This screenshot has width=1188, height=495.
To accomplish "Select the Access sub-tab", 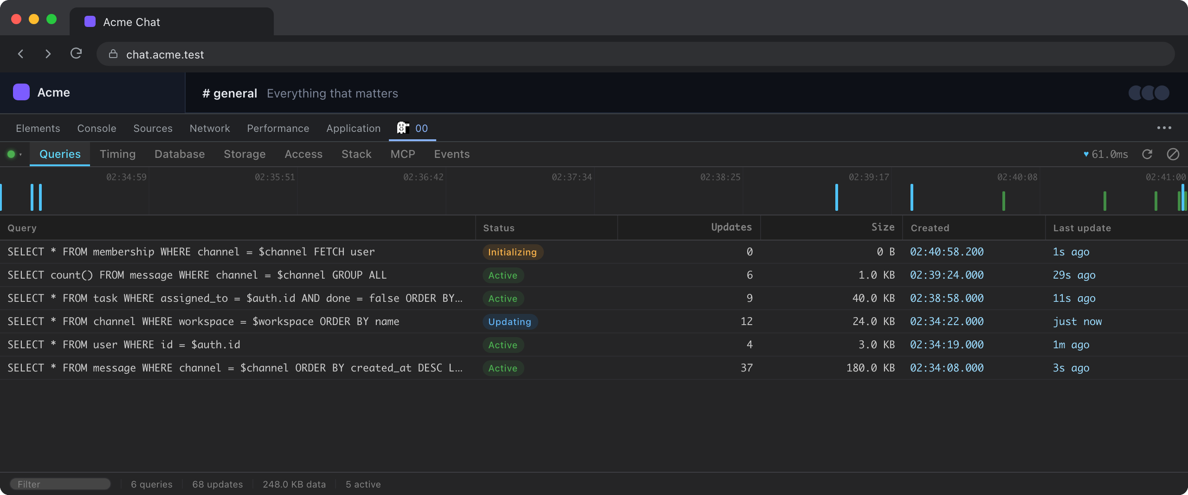I will (303, 154).
